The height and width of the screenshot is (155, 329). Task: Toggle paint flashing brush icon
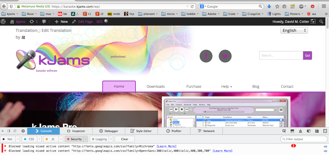pos(301,131)
